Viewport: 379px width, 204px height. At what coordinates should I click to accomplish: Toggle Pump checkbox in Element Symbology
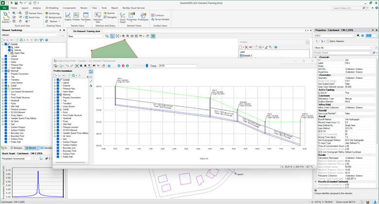[x=6, y=103]
